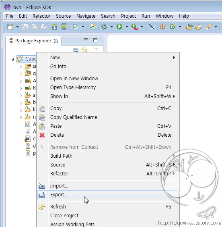Open the New wizard dropdown arrow
The height and width of the screenshot is (227, 222).
point(17,27)
